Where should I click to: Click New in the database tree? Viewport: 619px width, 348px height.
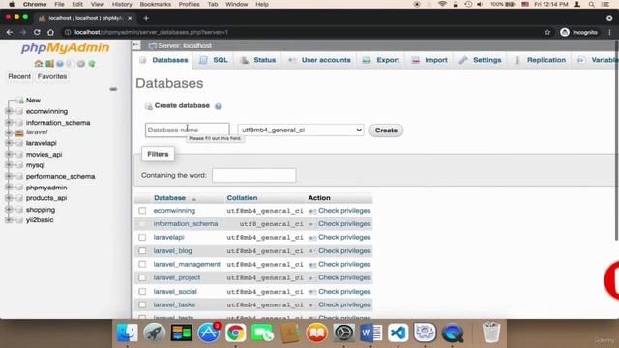[x=33, y=101]
